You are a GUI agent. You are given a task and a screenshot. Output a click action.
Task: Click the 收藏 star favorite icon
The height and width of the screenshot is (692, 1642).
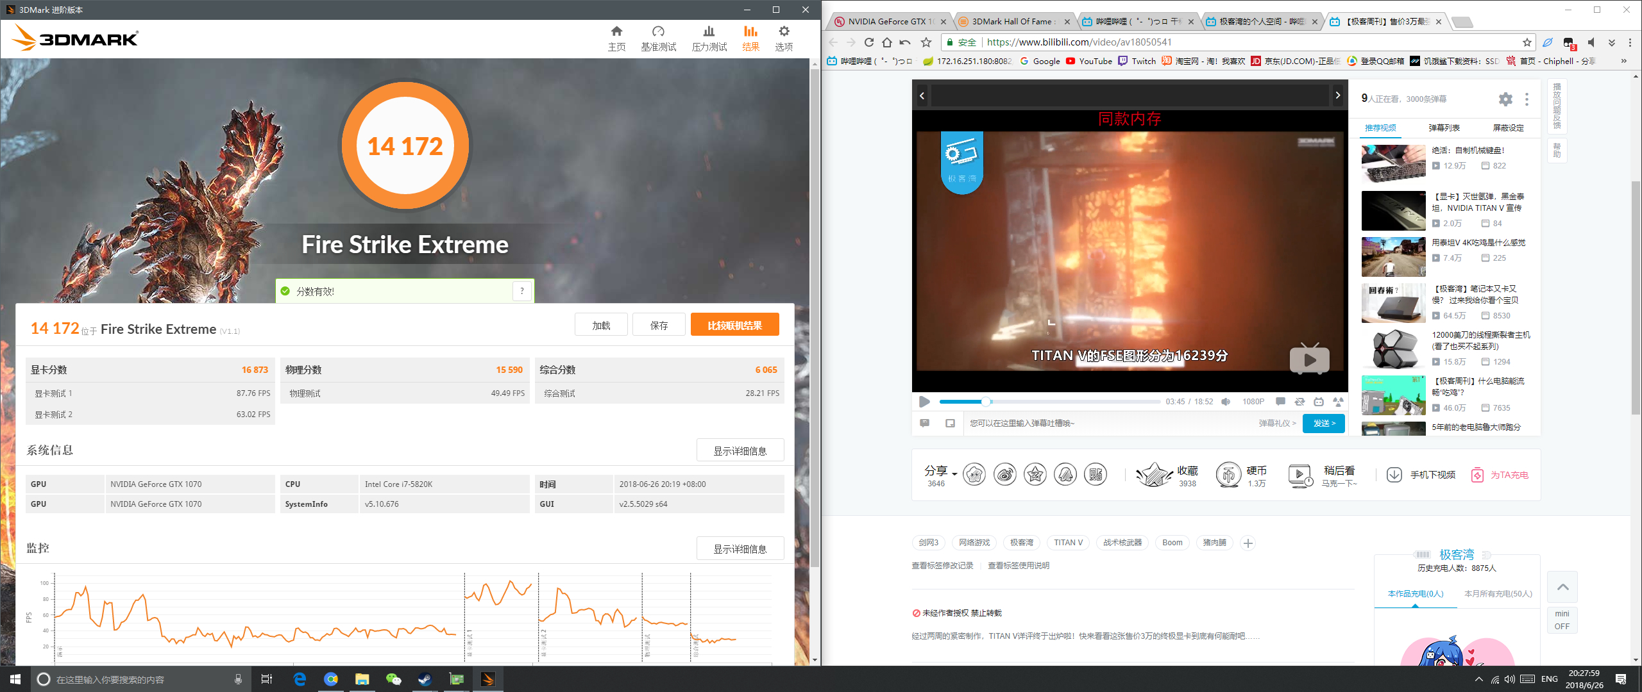click(1155, 475)
